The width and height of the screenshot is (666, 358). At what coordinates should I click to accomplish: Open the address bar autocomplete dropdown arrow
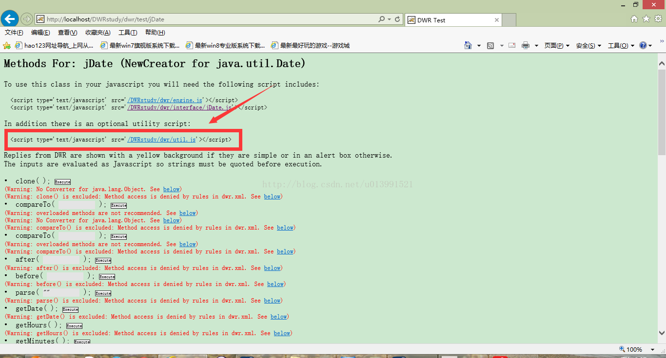pyautogui.click(x=389, y=19)
